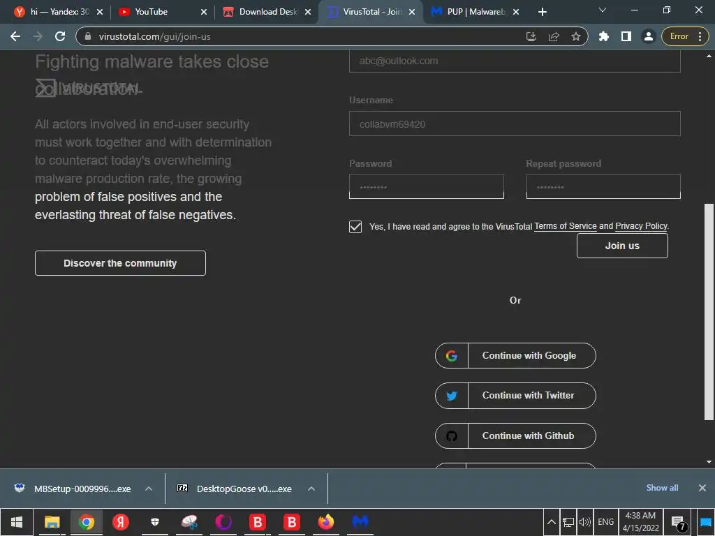
Task: Click the VirusTotal logo
Action: coord(87,88)
